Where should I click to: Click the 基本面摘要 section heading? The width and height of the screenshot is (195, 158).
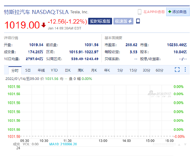click(113, 38)
